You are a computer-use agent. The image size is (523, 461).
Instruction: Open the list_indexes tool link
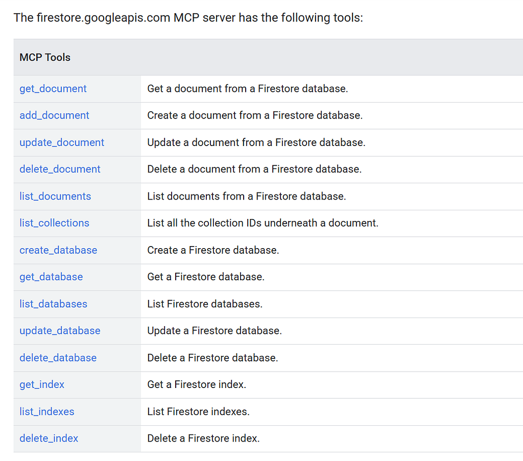tap(46, 411)
